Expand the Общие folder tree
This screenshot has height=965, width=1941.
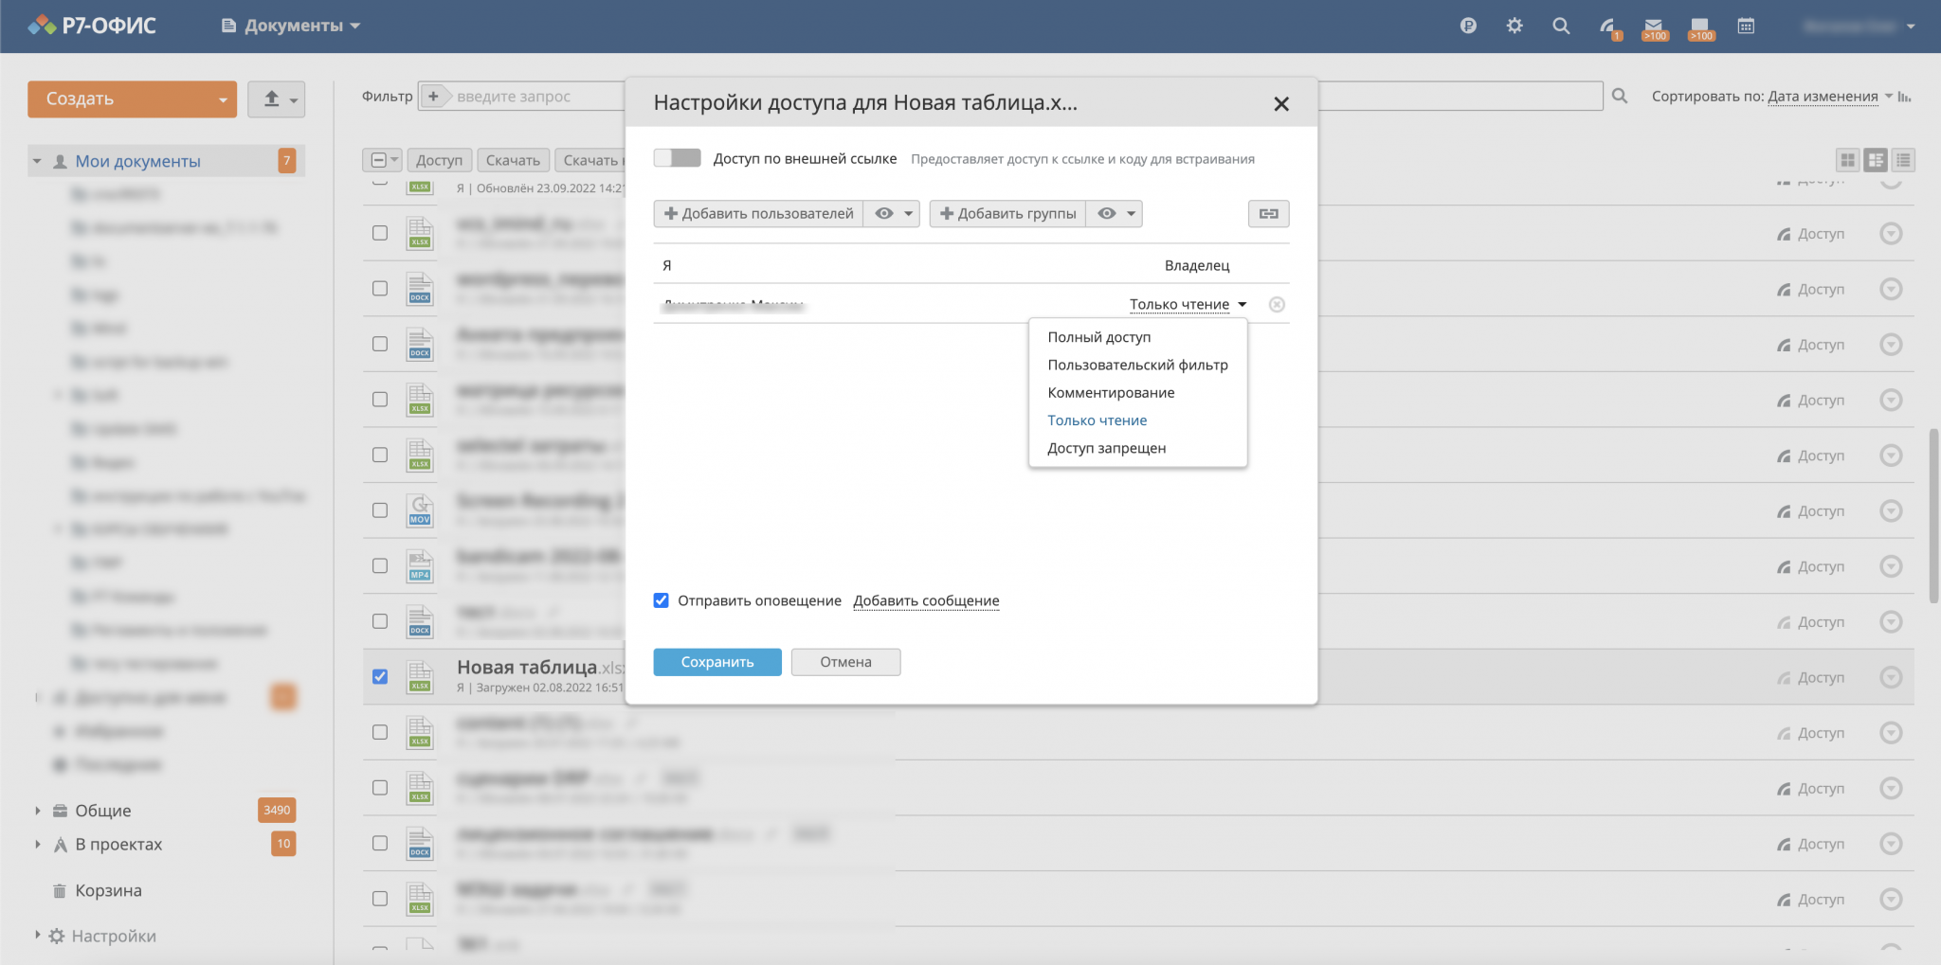38,811
